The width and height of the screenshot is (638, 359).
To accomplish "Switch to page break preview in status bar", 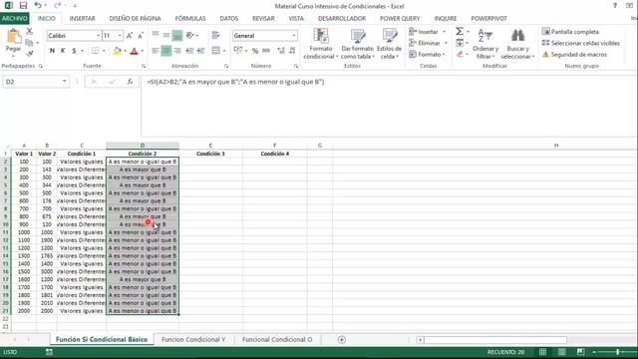I will pyautogui.click(x=580, y=352).
